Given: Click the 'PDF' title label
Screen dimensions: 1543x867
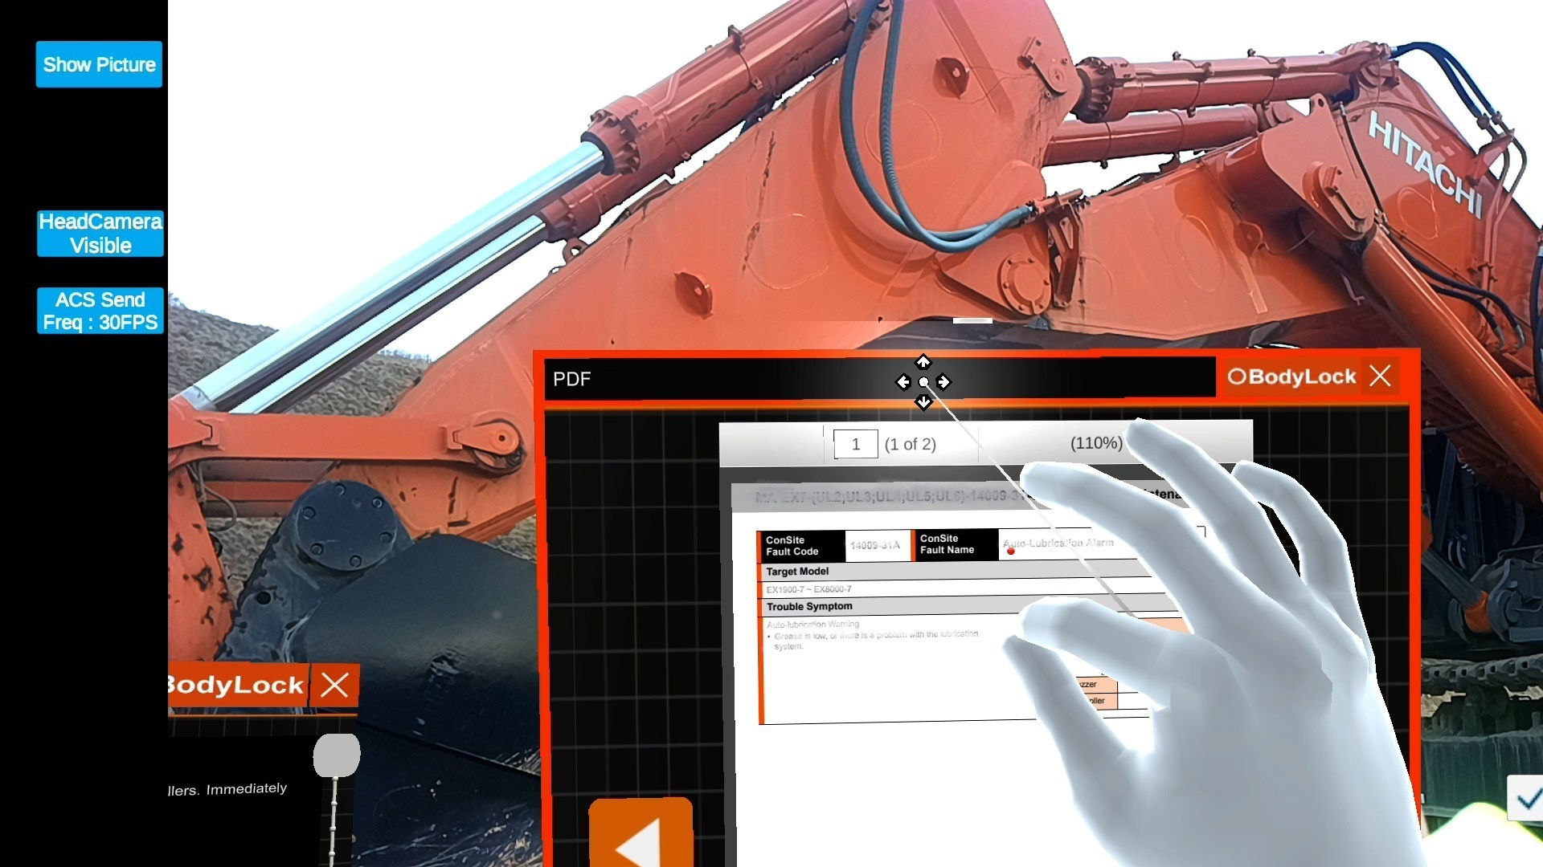Looking at the screenshot, I should (571, 379).
